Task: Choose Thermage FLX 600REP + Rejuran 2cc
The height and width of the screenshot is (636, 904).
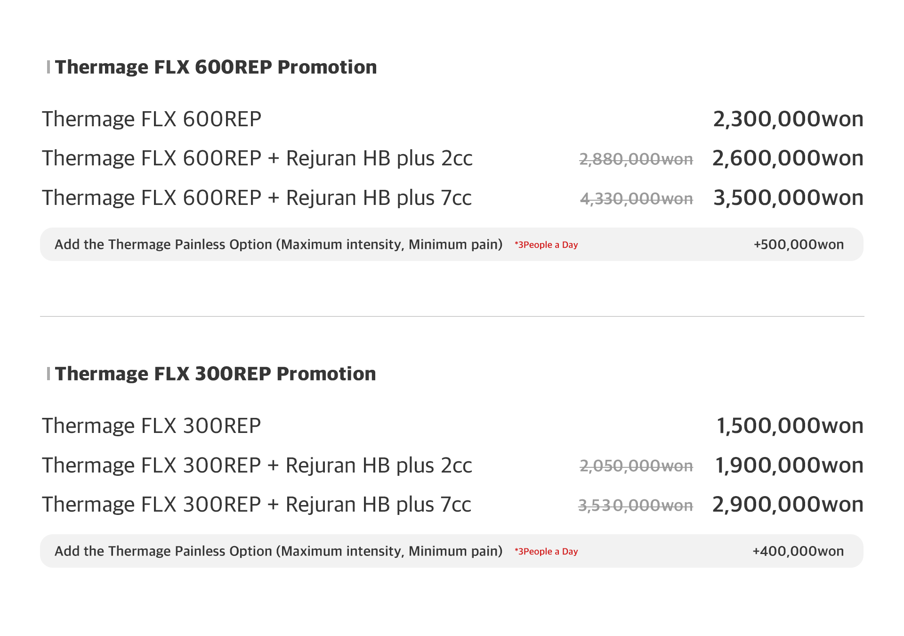Action: tap(257, 158)
